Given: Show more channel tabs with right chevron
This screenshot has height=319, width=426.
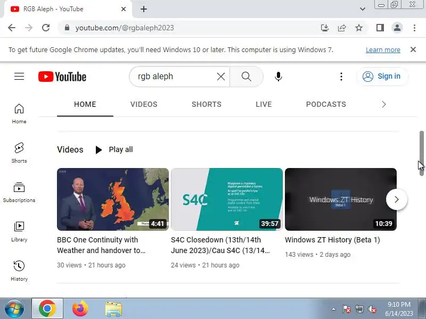Looking at the screenshot, I should tap(383, 104).
